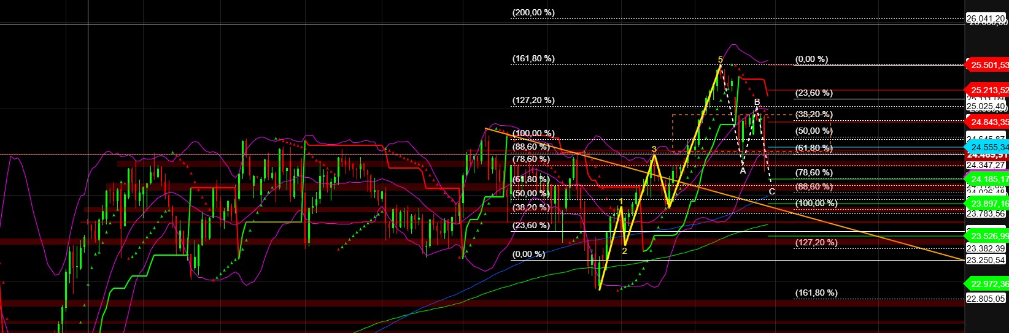
Task: Click the Elliott wave 5 label
Action: pos(720,59)
